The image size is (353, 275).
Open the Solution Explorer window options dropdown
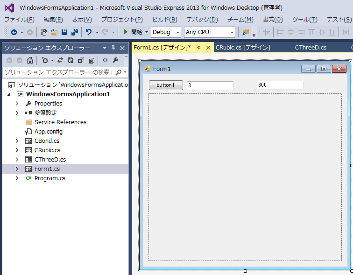tap(105, 48)
